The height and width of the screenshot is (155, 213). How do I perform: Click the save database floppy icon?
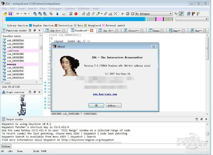tap(10, 14)
